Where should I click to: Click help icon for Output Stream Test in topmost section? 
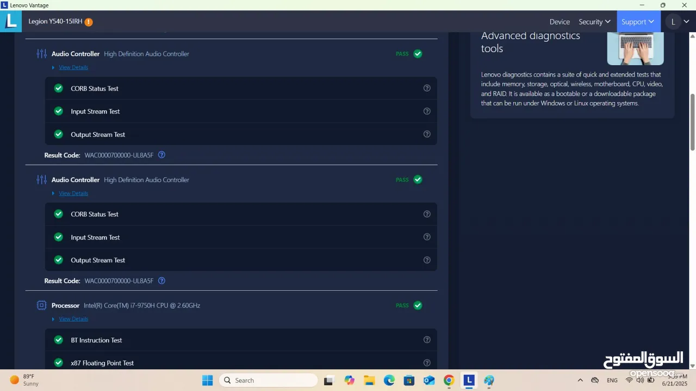tap(427, 134)
